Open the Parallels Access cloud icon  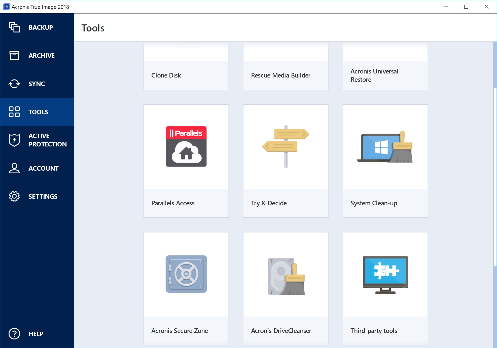[x=186, y=146]
